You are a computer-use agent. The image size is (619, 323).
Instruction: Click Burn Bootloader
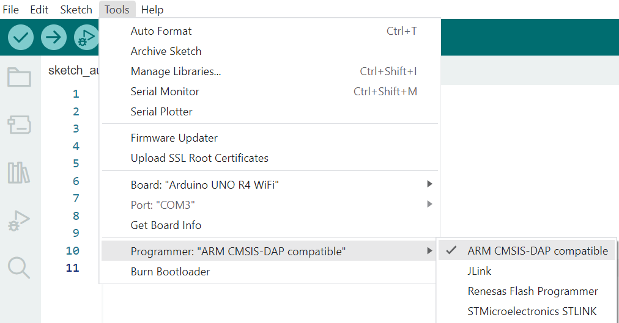(x=170, y=272)
